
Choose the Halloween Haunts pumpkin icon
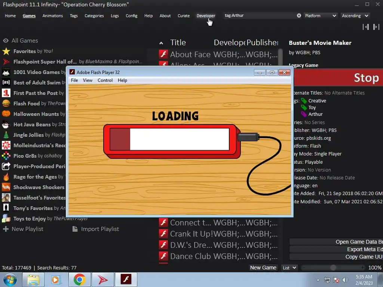6,114
